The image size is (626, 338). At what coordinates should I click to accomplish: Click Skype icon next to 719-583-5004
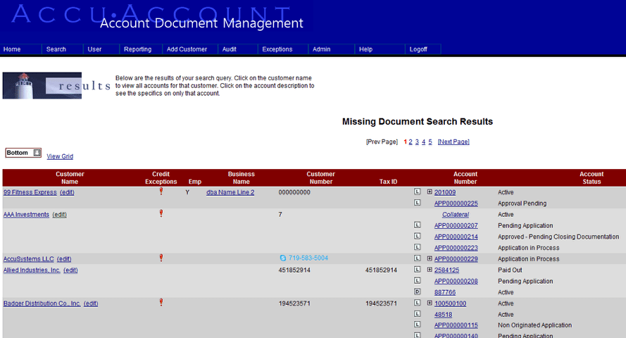click(283, 258)
